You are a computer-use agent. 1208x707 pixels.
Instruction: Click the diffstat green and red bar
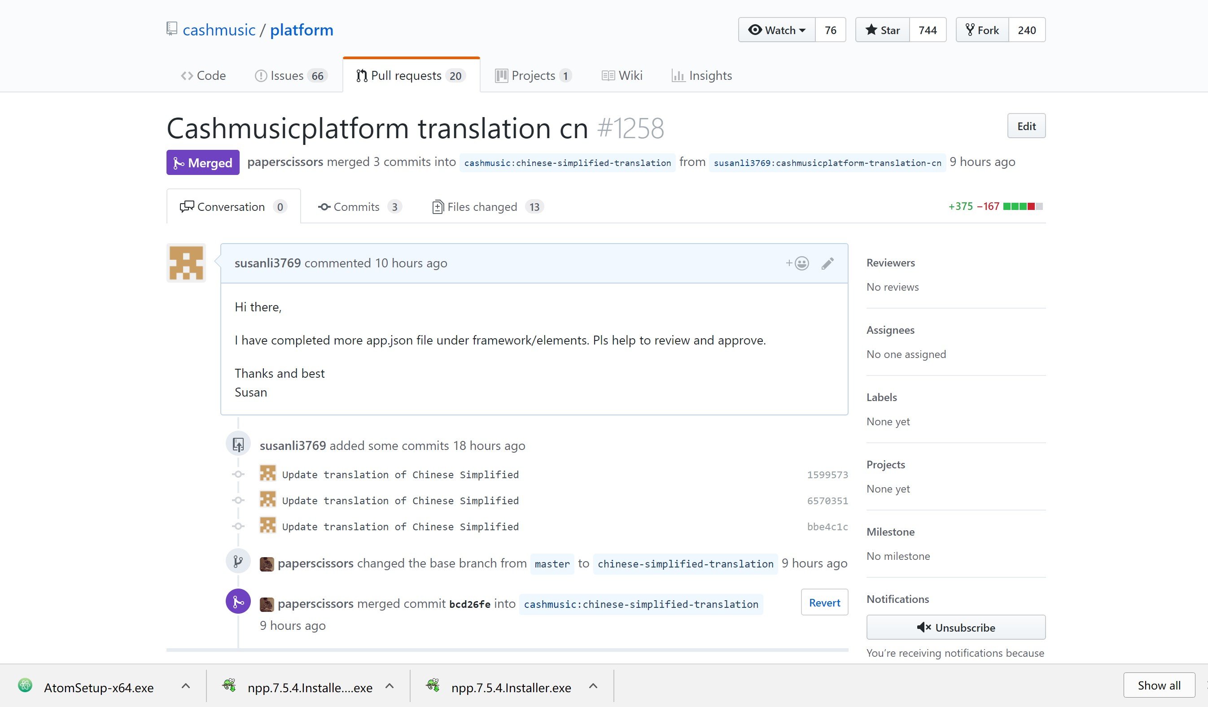tap(1023, 206)
